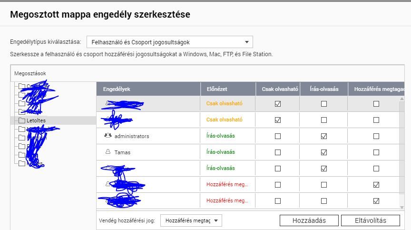Viewport: 411px width, 230px height.
Task: Click scrollbar up arrow in permissions table
Action: pos(402,99)
